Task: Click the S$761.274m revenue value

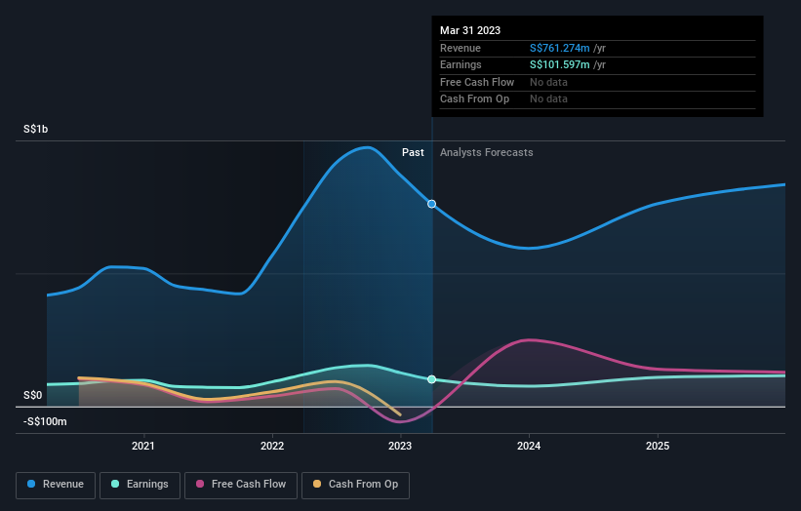Action: click(559, 48)
